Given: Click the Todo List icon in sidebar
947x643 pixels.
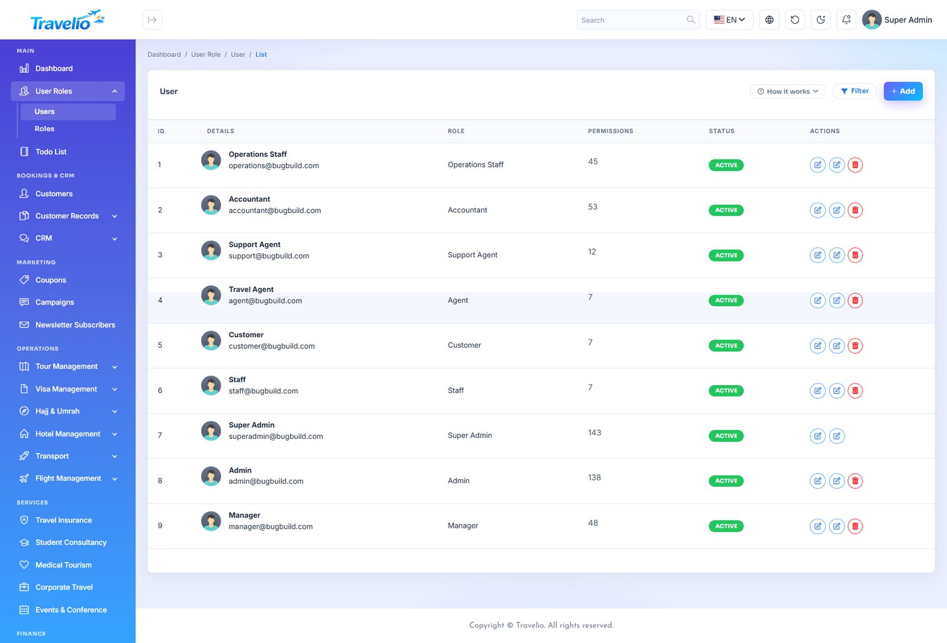Looking at the screenshot, I should [x=24, y=151].
